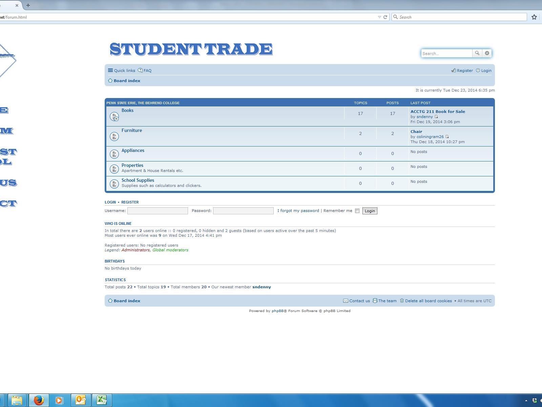Screen dimensions: 542x407
Task: Open ACCTG 211 Book for Sale post
Action: (438, 112)
